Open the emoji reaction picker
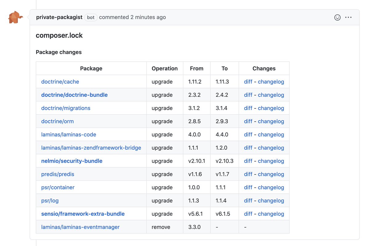 [x=337, y=18]
